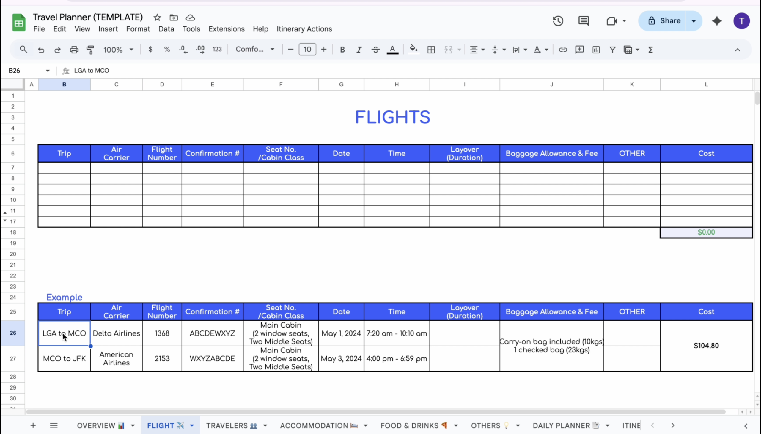Open version history via the clock icon
The width and height of the screenshot is (761, 434).
(557, 21)
